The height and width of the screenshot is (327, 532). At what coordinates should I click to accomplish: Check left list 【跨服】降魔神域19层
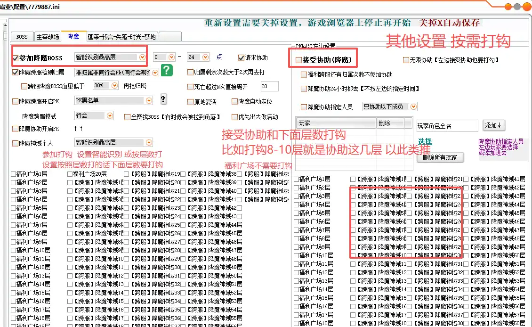[127, 174]
